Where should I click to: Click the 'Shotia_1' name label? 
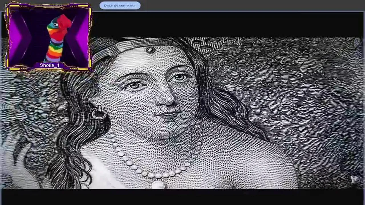50,65
